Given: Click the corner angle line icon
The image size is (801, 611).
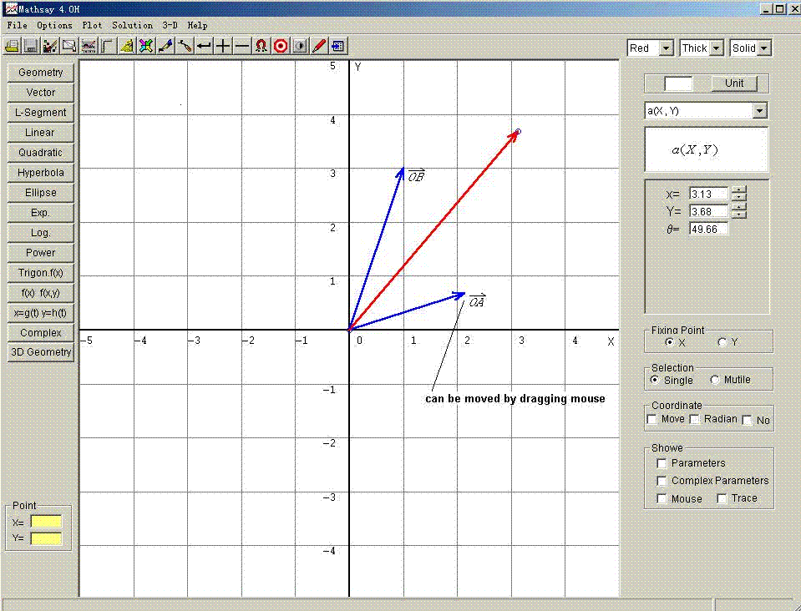Looking at the screenshot, I should pos(107,47).
